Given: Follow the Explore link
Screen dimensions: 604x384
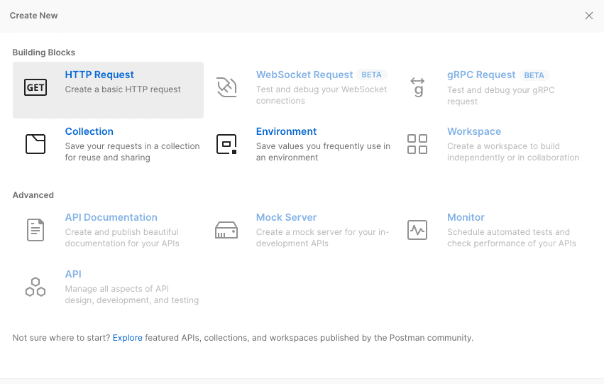Looking at the screenshot, I should click(x=127, y=338).
